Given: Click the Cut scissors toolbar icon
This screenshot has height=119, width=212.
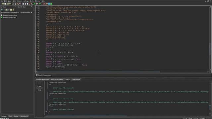Looking at the screenshot, I should [13, 4].
